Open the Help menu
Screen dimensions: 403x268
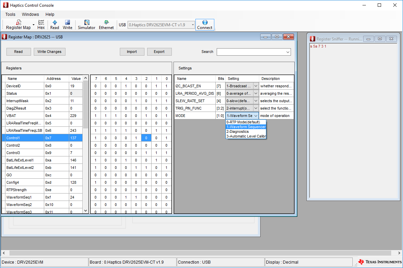point(50,14)
